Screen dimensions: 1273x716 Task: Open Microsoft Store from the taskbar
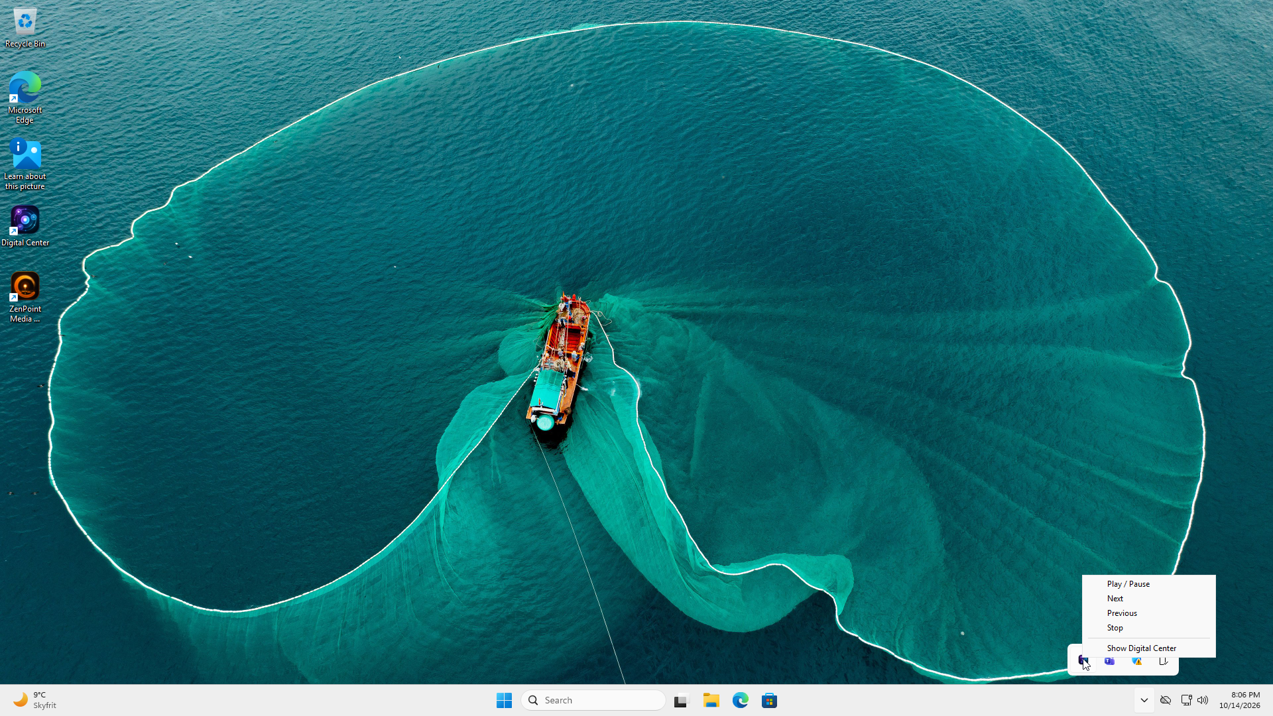coord(769,700)
